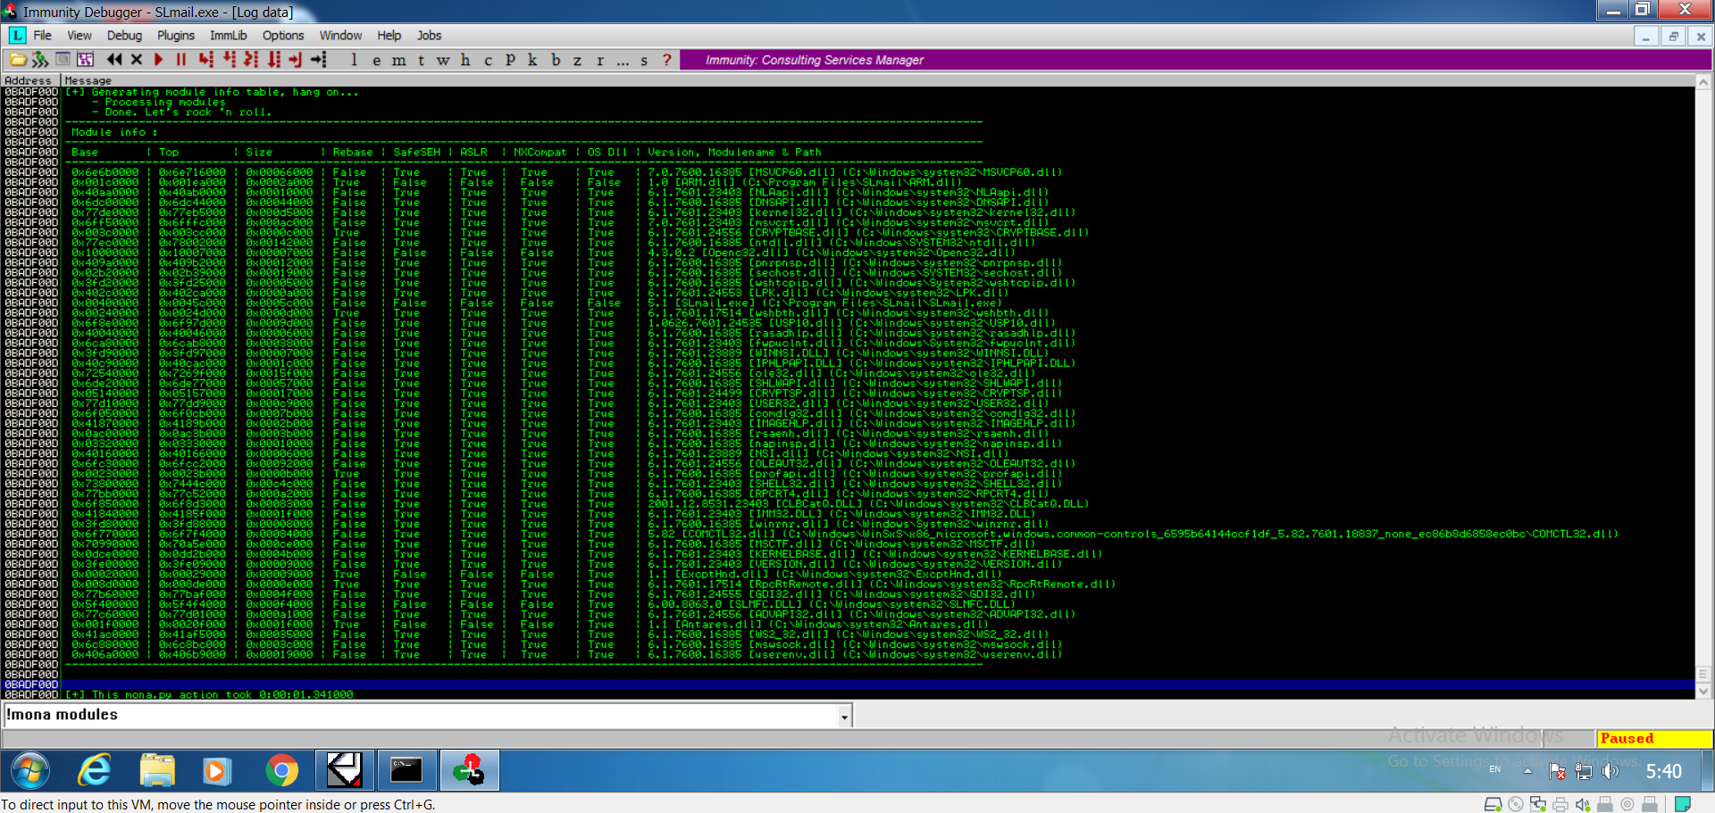1715x813 pixels.
Task: Open Executable modules with the 'e' button
Action: tap(377, 60)
